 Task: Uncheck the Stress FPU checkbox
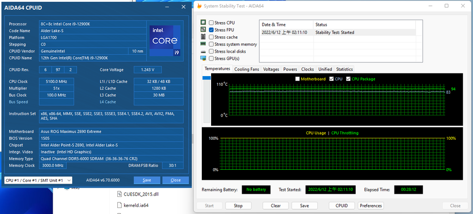coord(212,30)
